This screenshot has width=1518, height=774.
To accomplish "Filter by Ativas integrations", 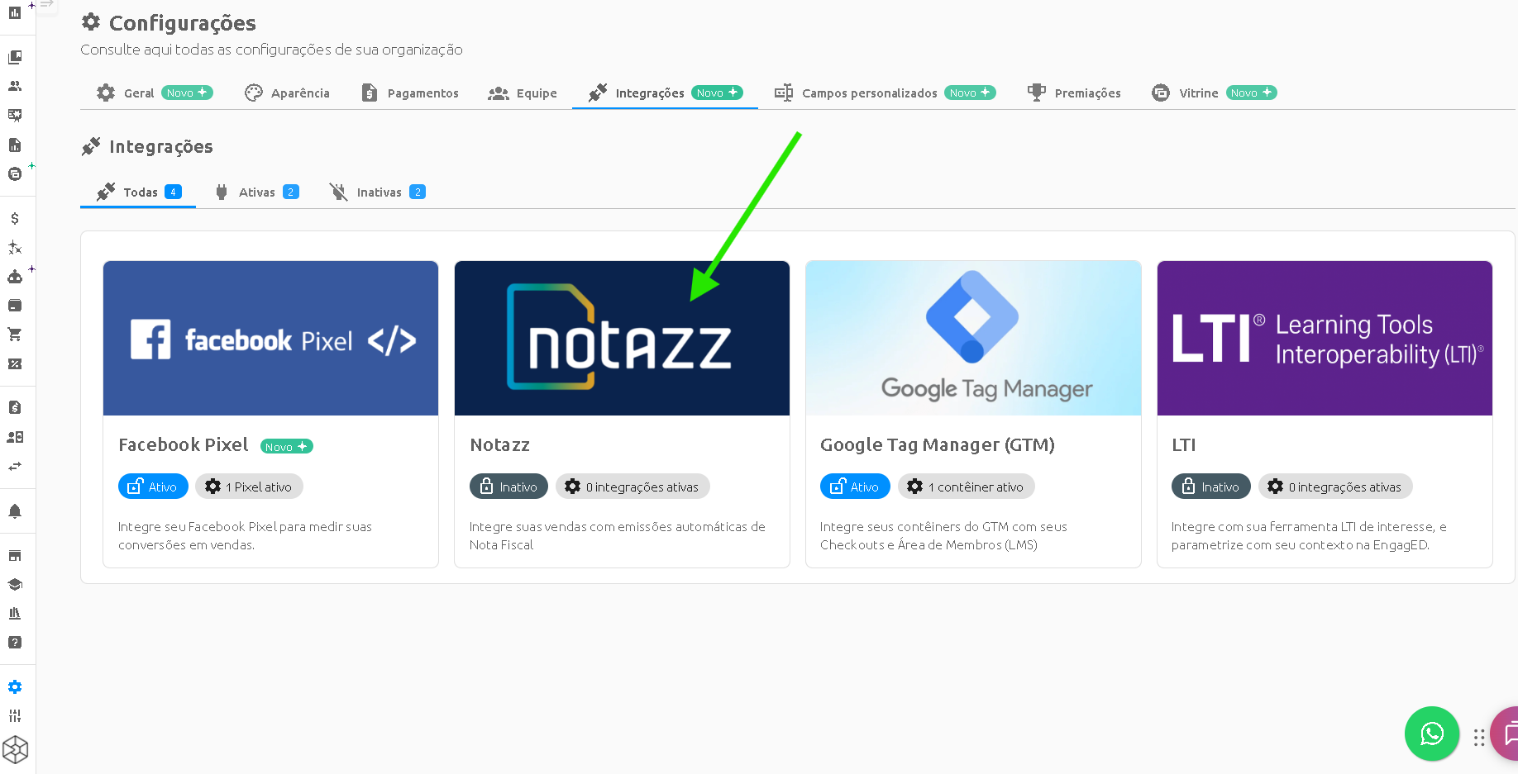I will [x=256, y=192].
